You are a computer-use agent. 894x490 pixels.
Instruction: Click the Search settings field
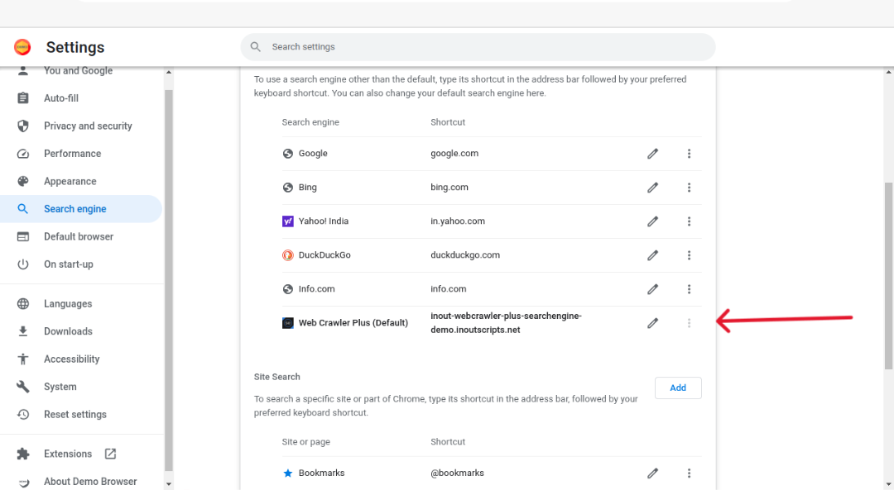(x=478, y=46)
